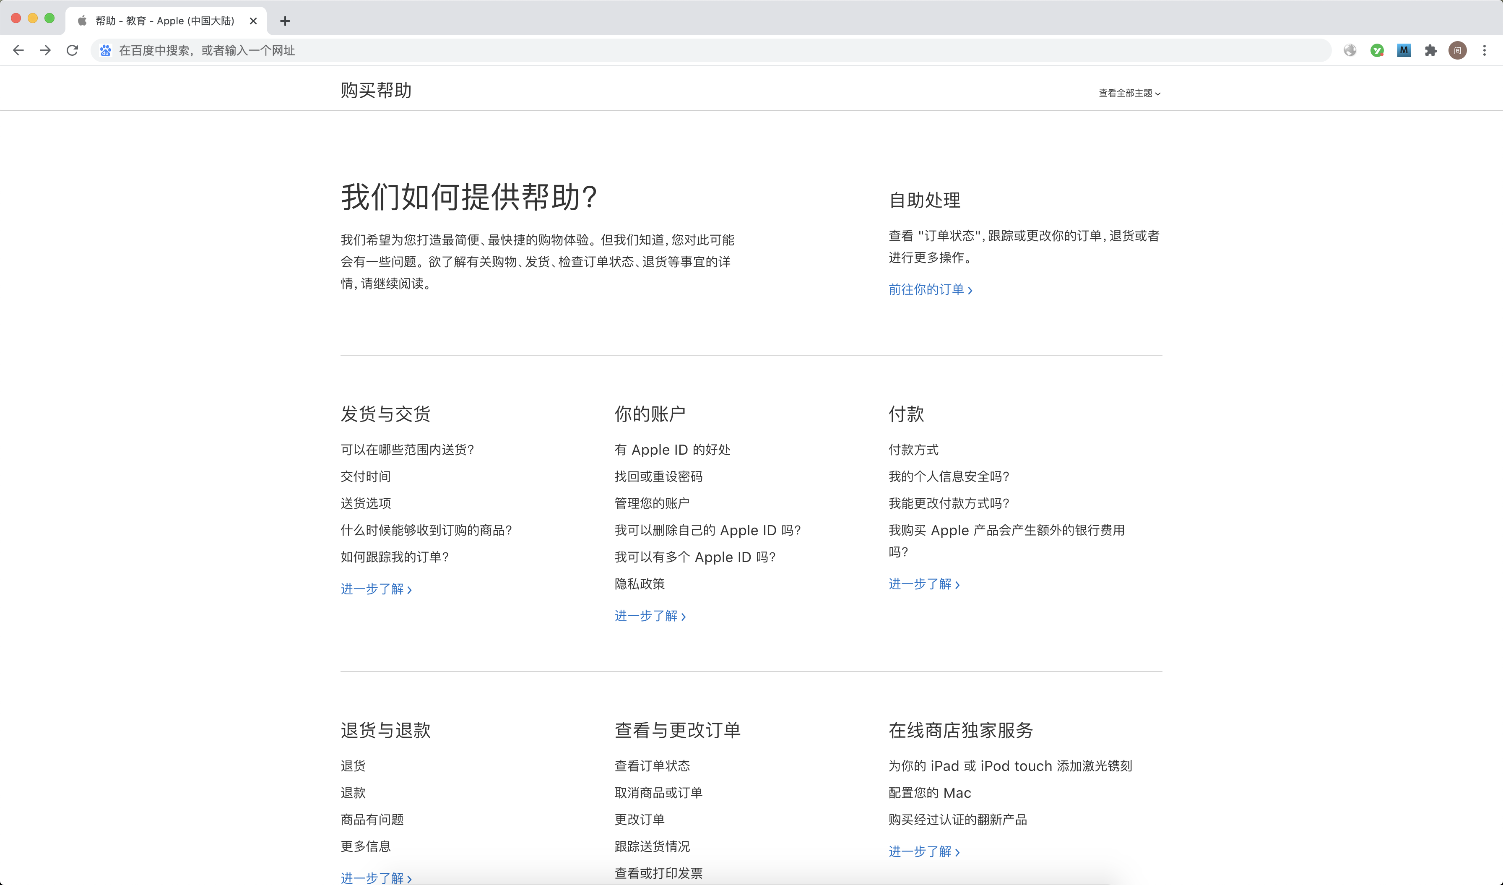Open 找回或重设密码 help topic
This screenshot has height=885, width=1503.
658,476
